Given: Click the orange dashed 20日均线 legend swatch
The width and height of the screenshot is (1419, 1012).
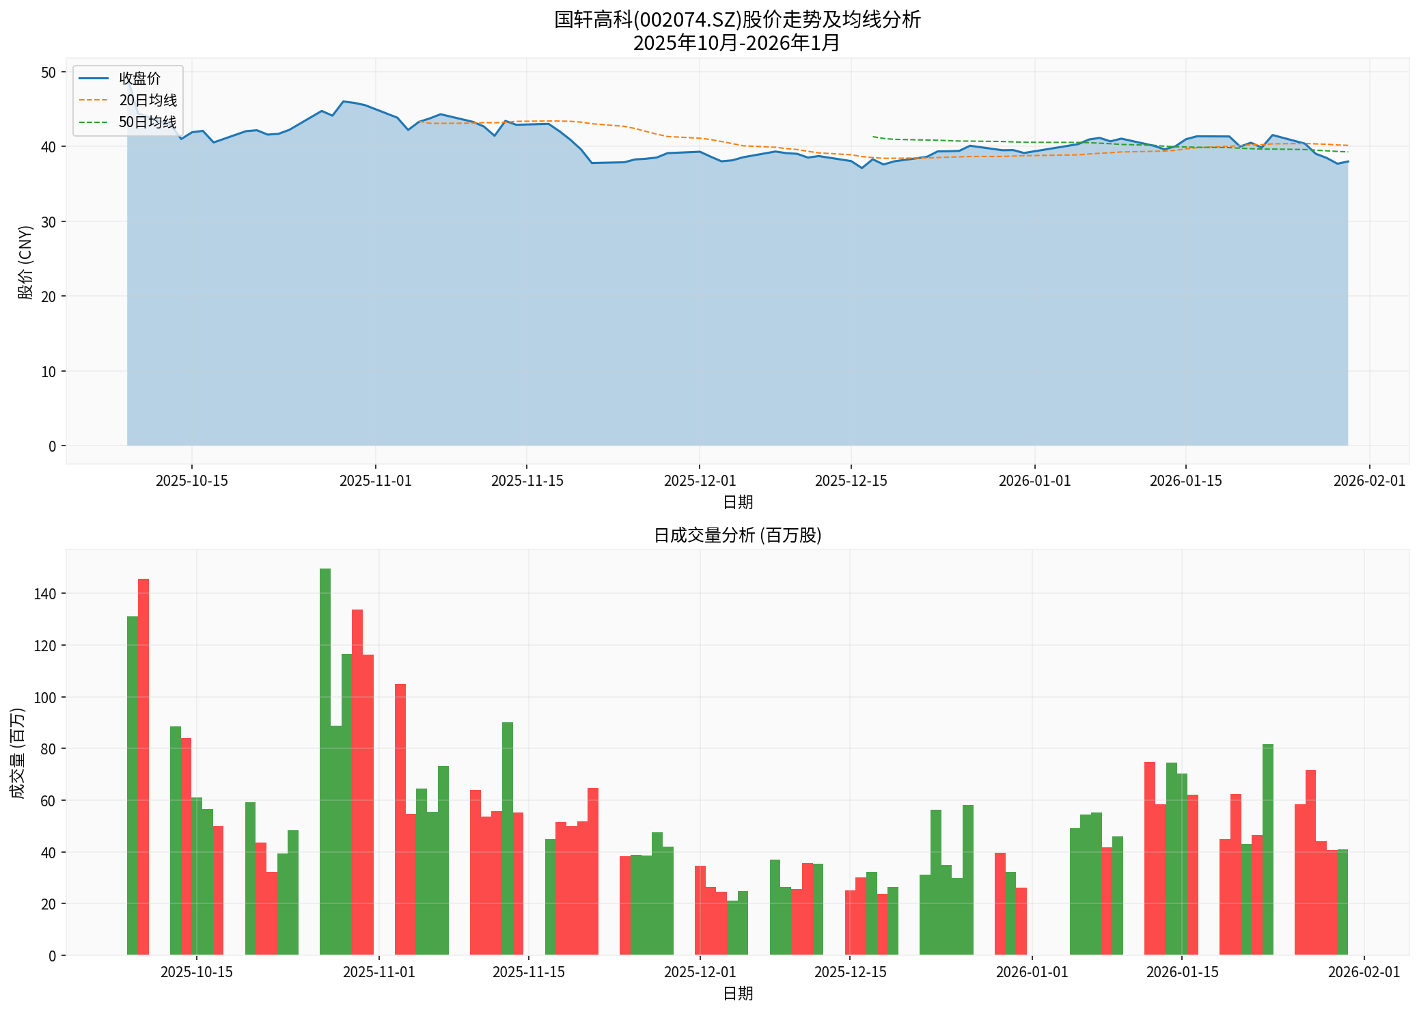Looking at the screenshot, I should [94, 100].
